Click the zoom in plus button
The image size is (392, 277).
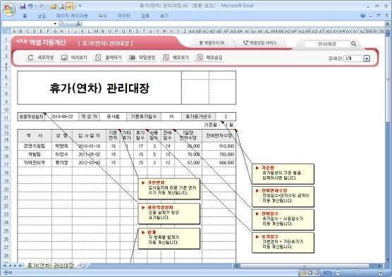pos(381,273)
